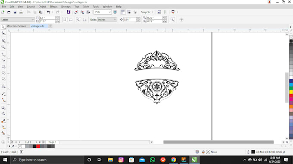
Task: Click the Print icon
Action: (x=21, y=12)
